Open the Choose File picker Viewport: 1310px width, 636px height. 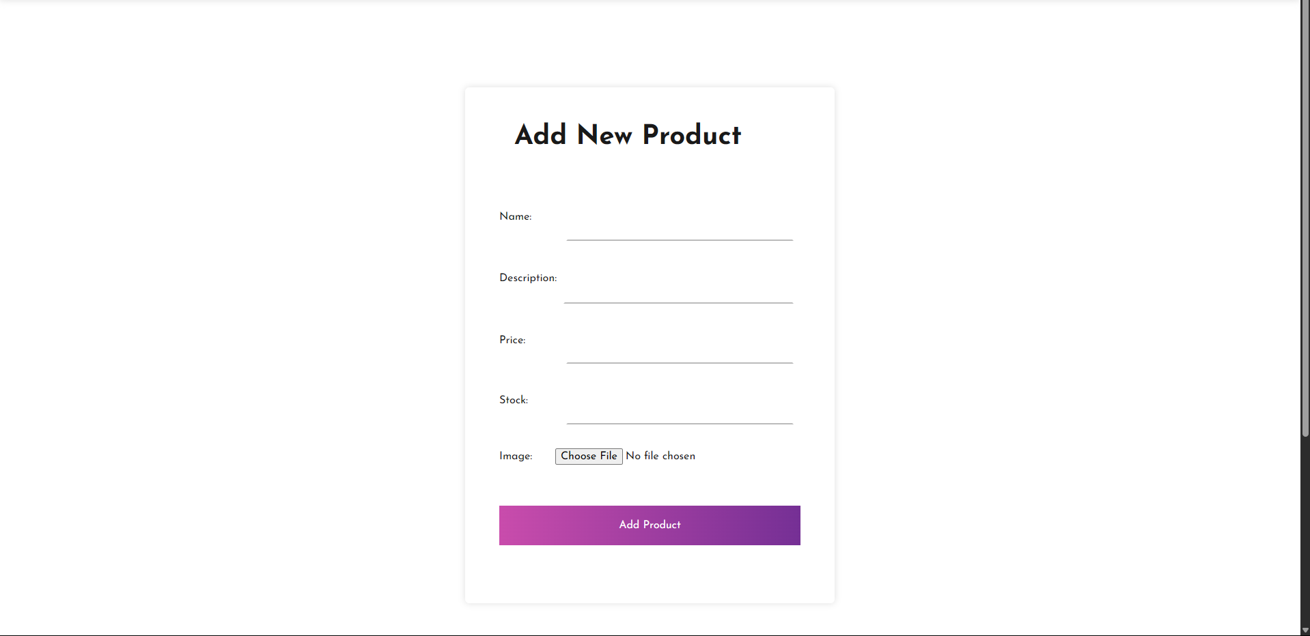coord(589,456)
